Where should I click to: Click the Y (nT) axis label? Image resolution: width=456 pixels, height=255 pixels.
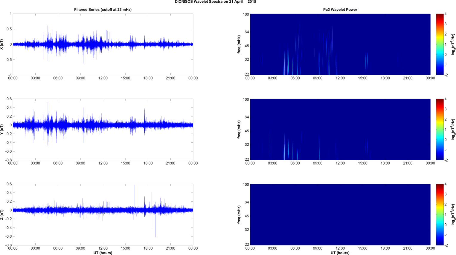(x=2, y=129)
